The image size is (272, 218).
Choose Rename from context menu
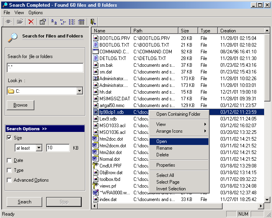coord(179,148)
